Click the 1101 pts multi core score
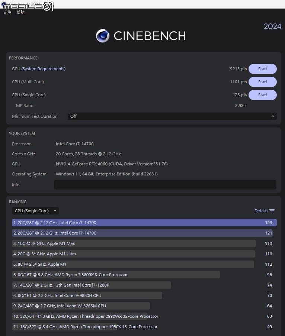This screenshot has height=336, width=285. click(238, 82)
